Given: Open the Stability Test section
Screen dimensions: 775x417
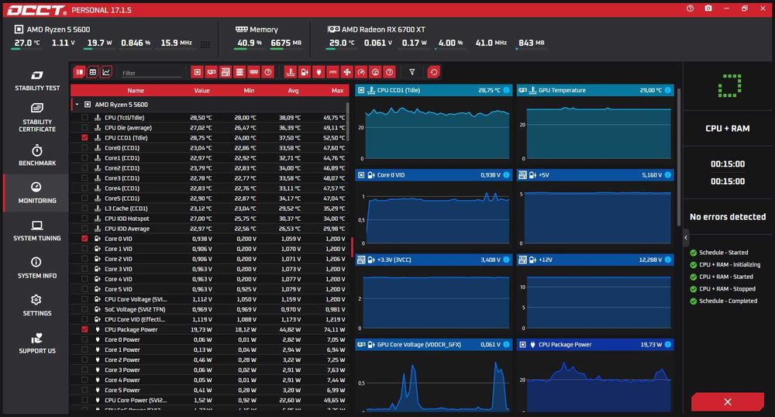Looking at the screenshot, I should pyautogui.click(x=37, y=81).
